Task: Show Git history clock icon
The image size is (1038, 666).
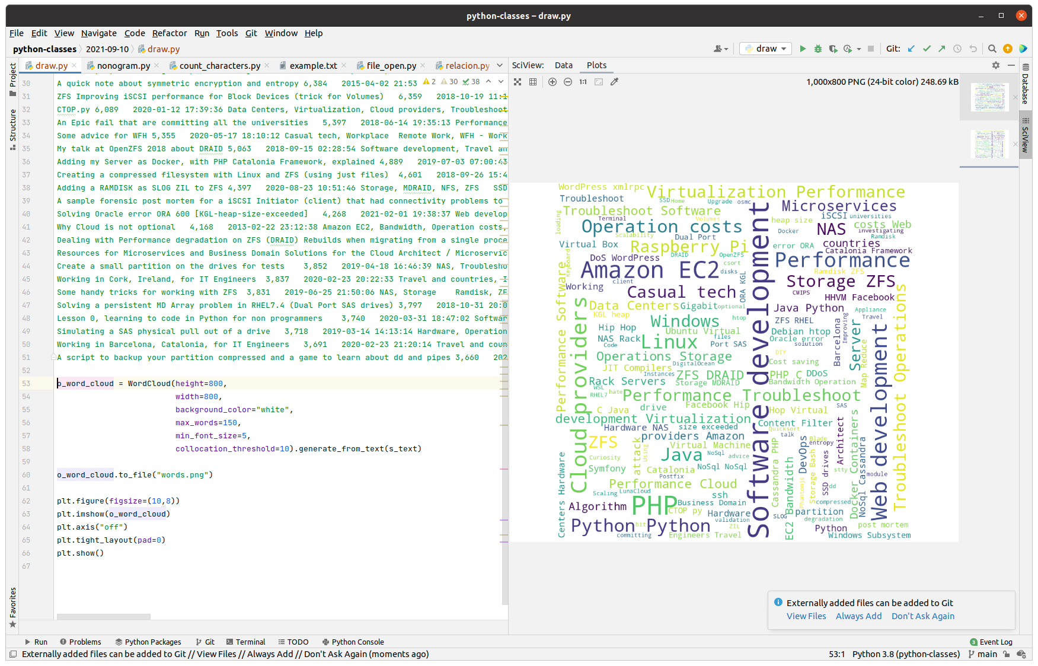Action: click(x=957, y=49)
